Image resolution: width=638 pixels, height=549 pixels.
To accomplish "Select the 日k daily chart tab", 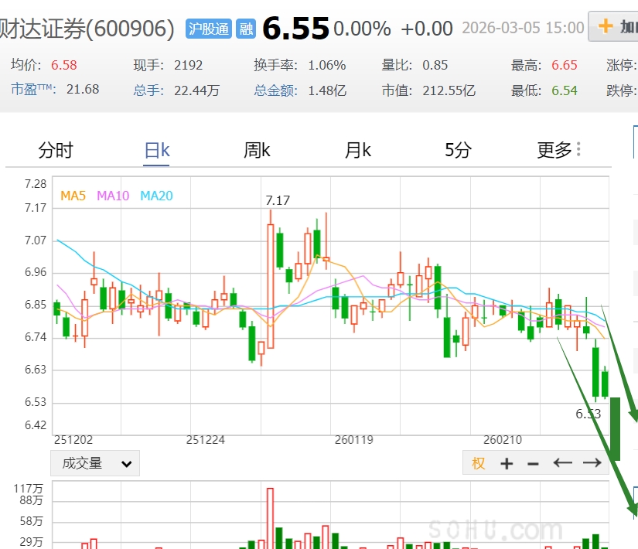I will point(157,150).
